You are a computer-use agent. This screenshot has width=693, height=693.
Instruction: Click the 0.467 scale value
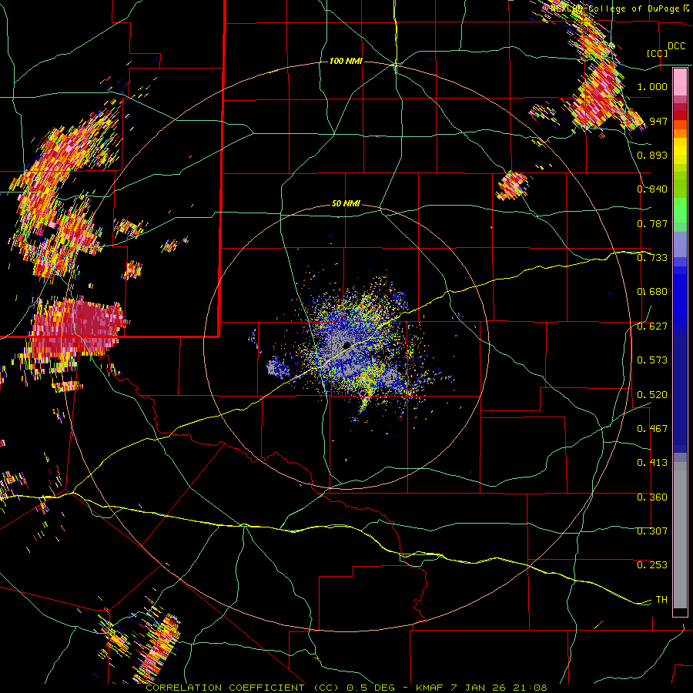click(652, 429)
